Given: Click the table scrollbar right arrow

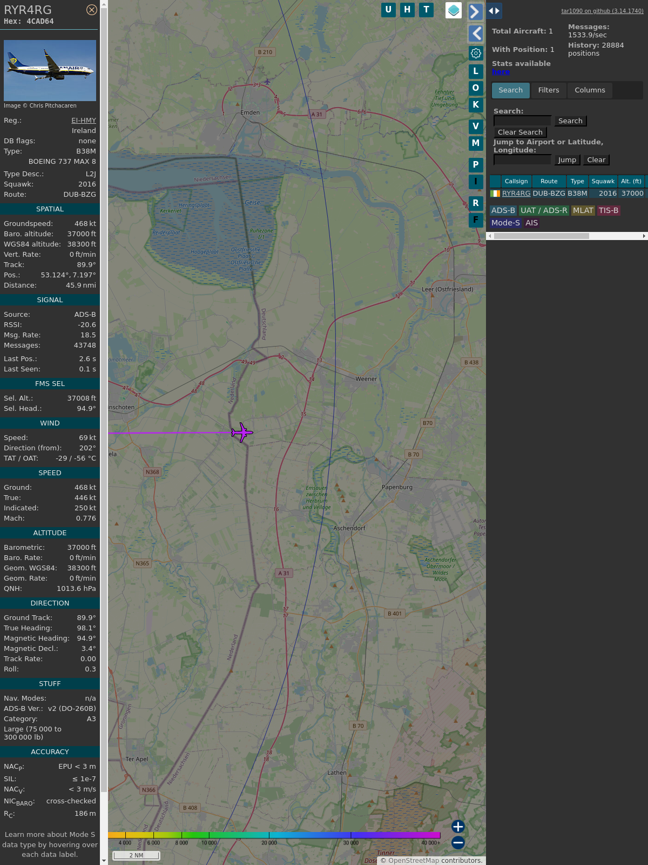Looking at the screenshot, I should 644,236.
